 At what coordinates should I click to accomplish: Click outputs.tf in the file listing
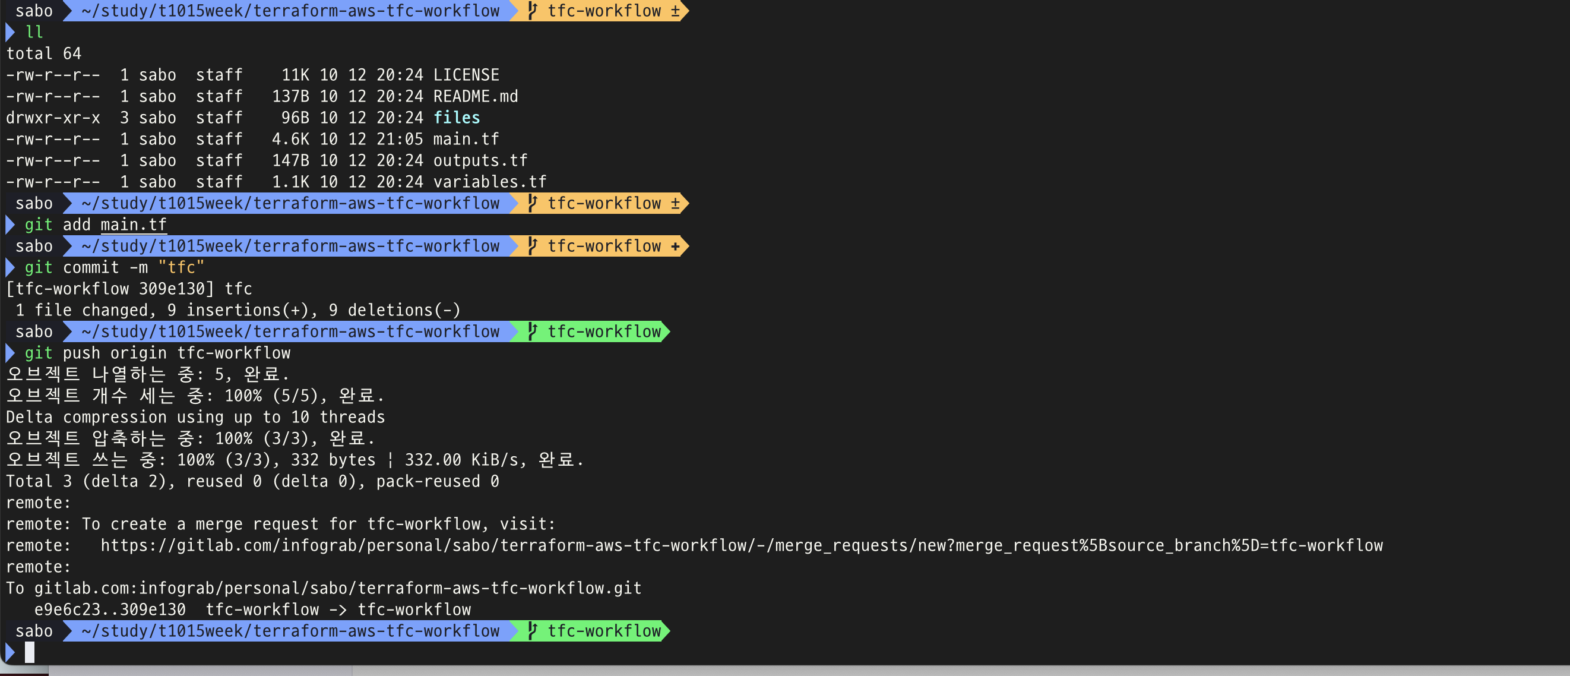click(x=480, y=160)
